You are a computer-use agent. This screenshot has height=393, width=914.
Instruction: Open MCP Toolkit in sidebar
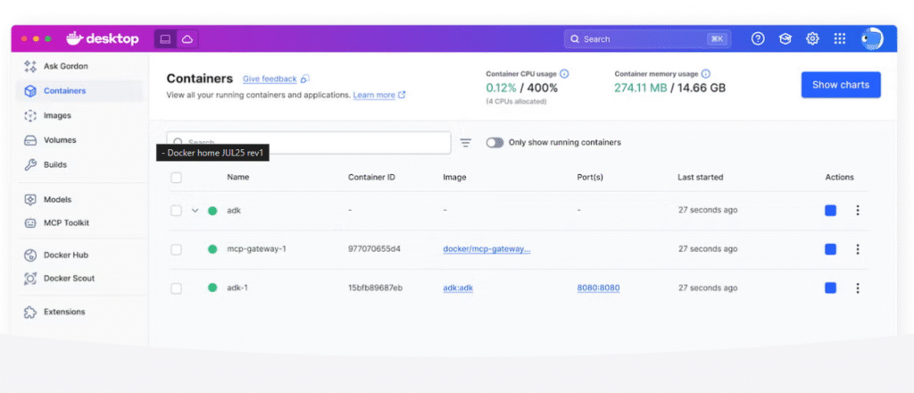pyautogui.click(x=65, y=222)
